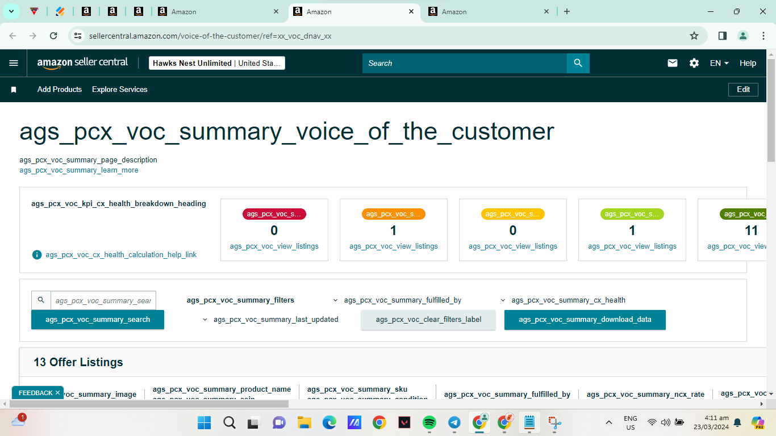
Task: Open Spotify from the taskbar
Action: pos(429,422)
